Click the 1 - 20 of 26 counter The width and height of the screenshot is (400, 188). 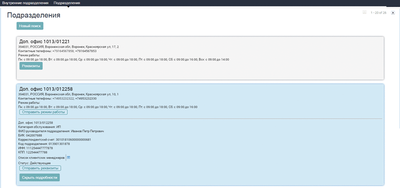378,12
